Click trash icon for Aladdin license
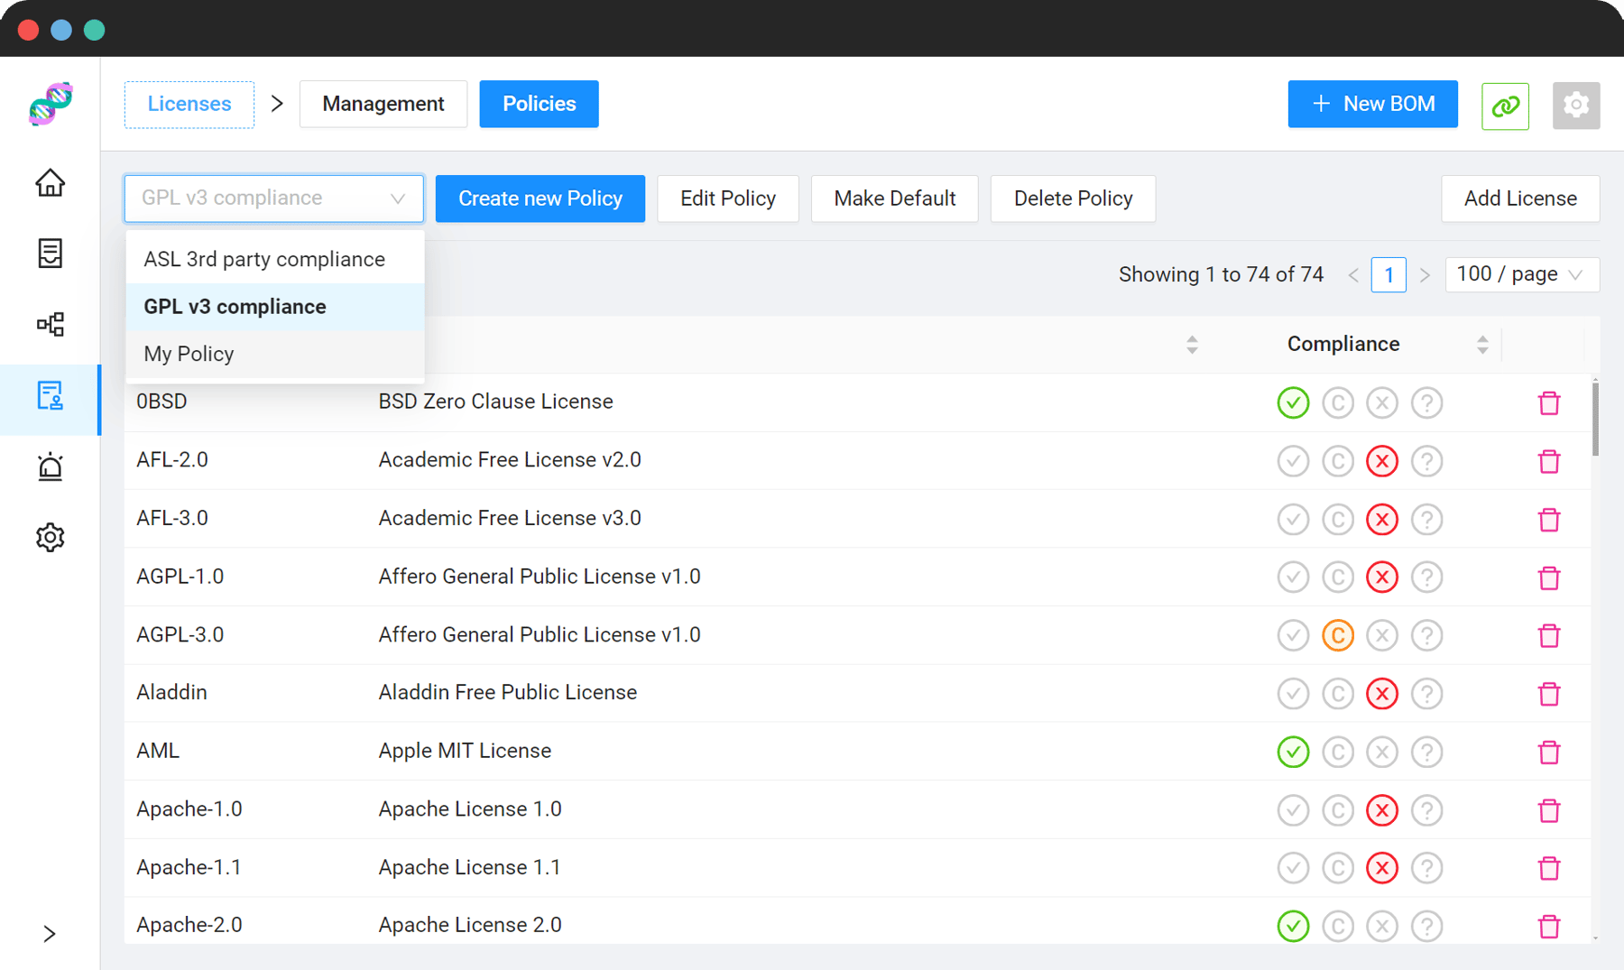This screenshot has height=970, width=1624. point(1549,694)
